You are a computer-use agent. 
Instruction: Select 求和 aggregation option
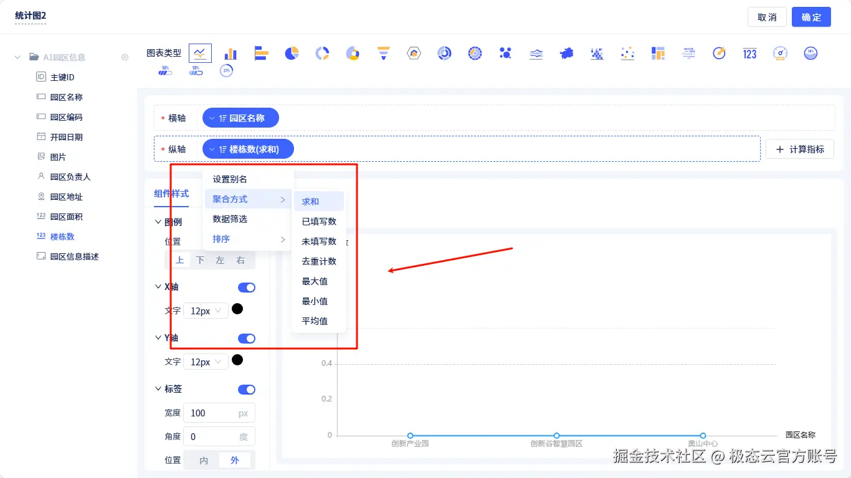coord(319,202)
